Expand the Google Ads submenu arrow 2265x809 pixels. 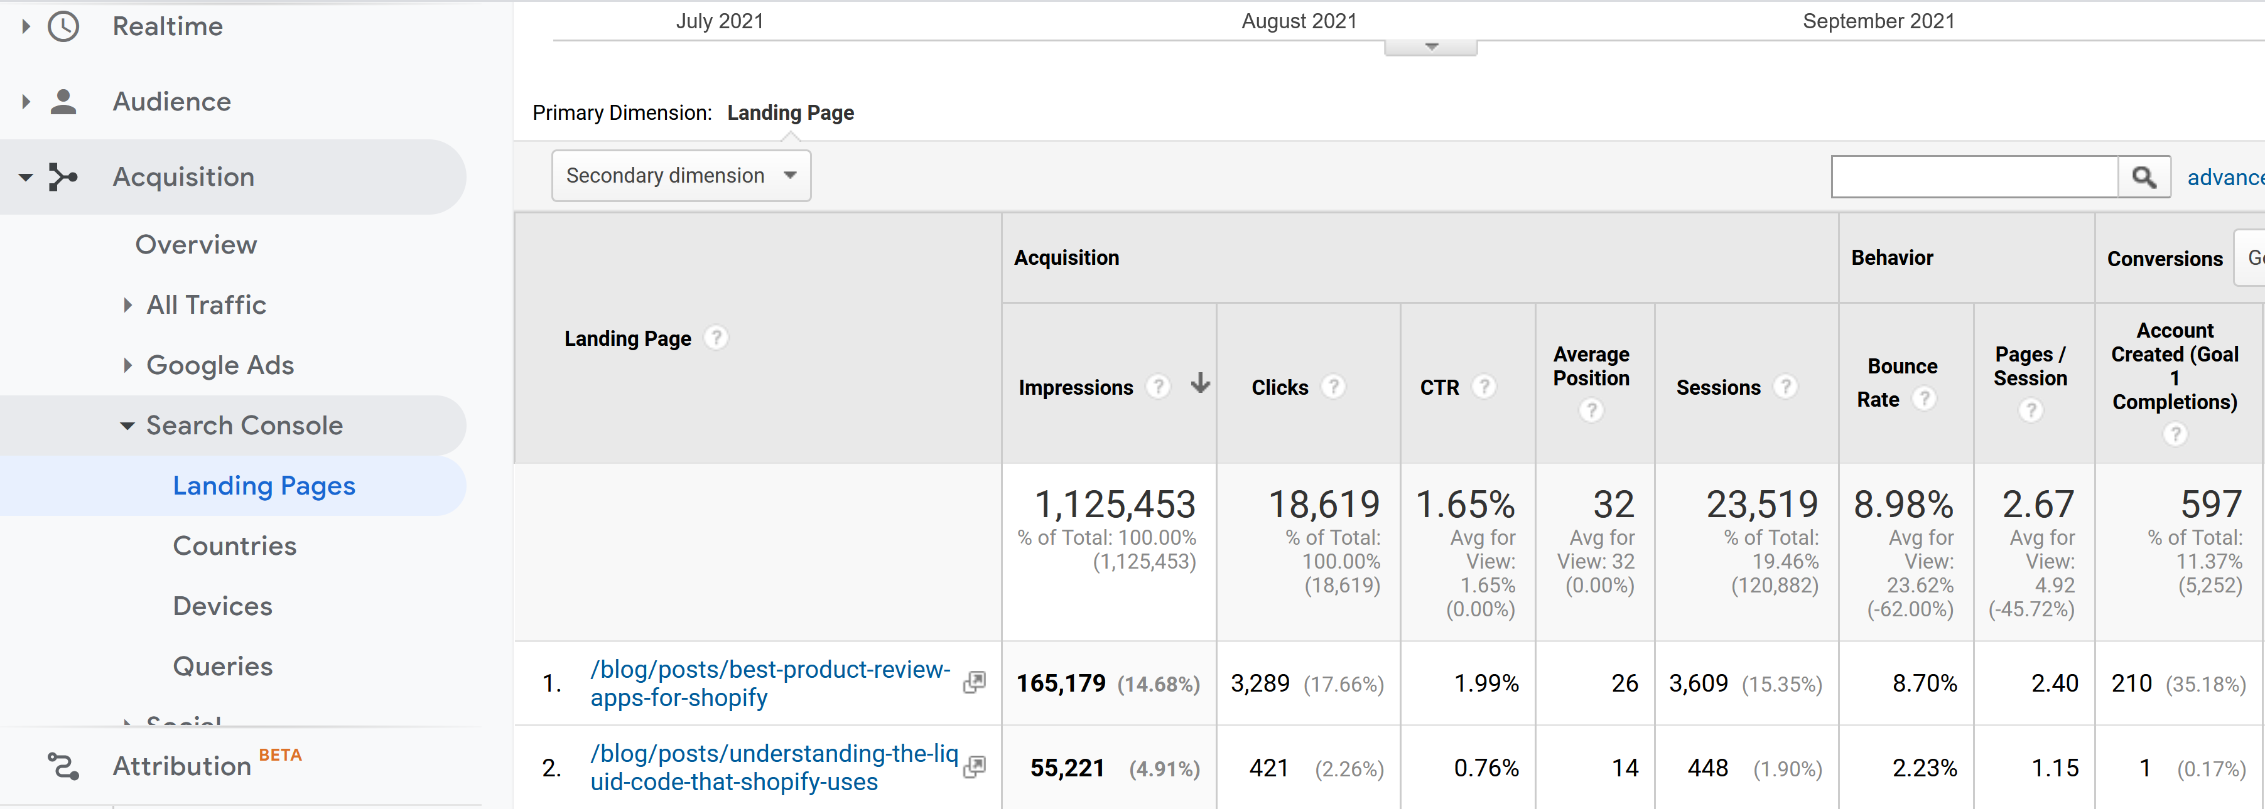click(127, 365)
